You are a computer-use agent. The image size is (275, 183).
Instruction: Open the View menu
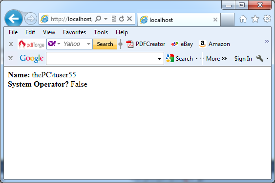coord(49,32)
